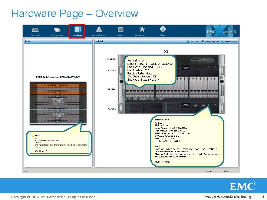Click the Data Protection Group healthy status
This screenshot has width=267, height=200.
click(145, 99)
